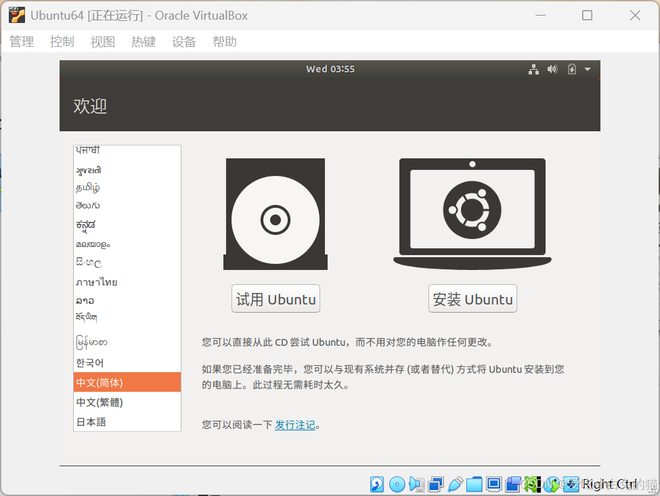The width and height of the screenshot is (660, 496).
Task: Click the Wed 03:55 clock
Action: tap(330, 69)
